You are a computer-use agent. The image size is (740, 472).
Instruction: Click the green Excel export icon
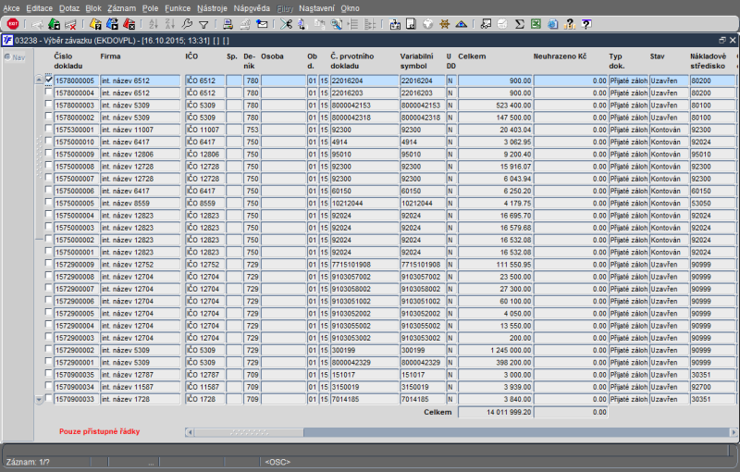tap(536, 24)
